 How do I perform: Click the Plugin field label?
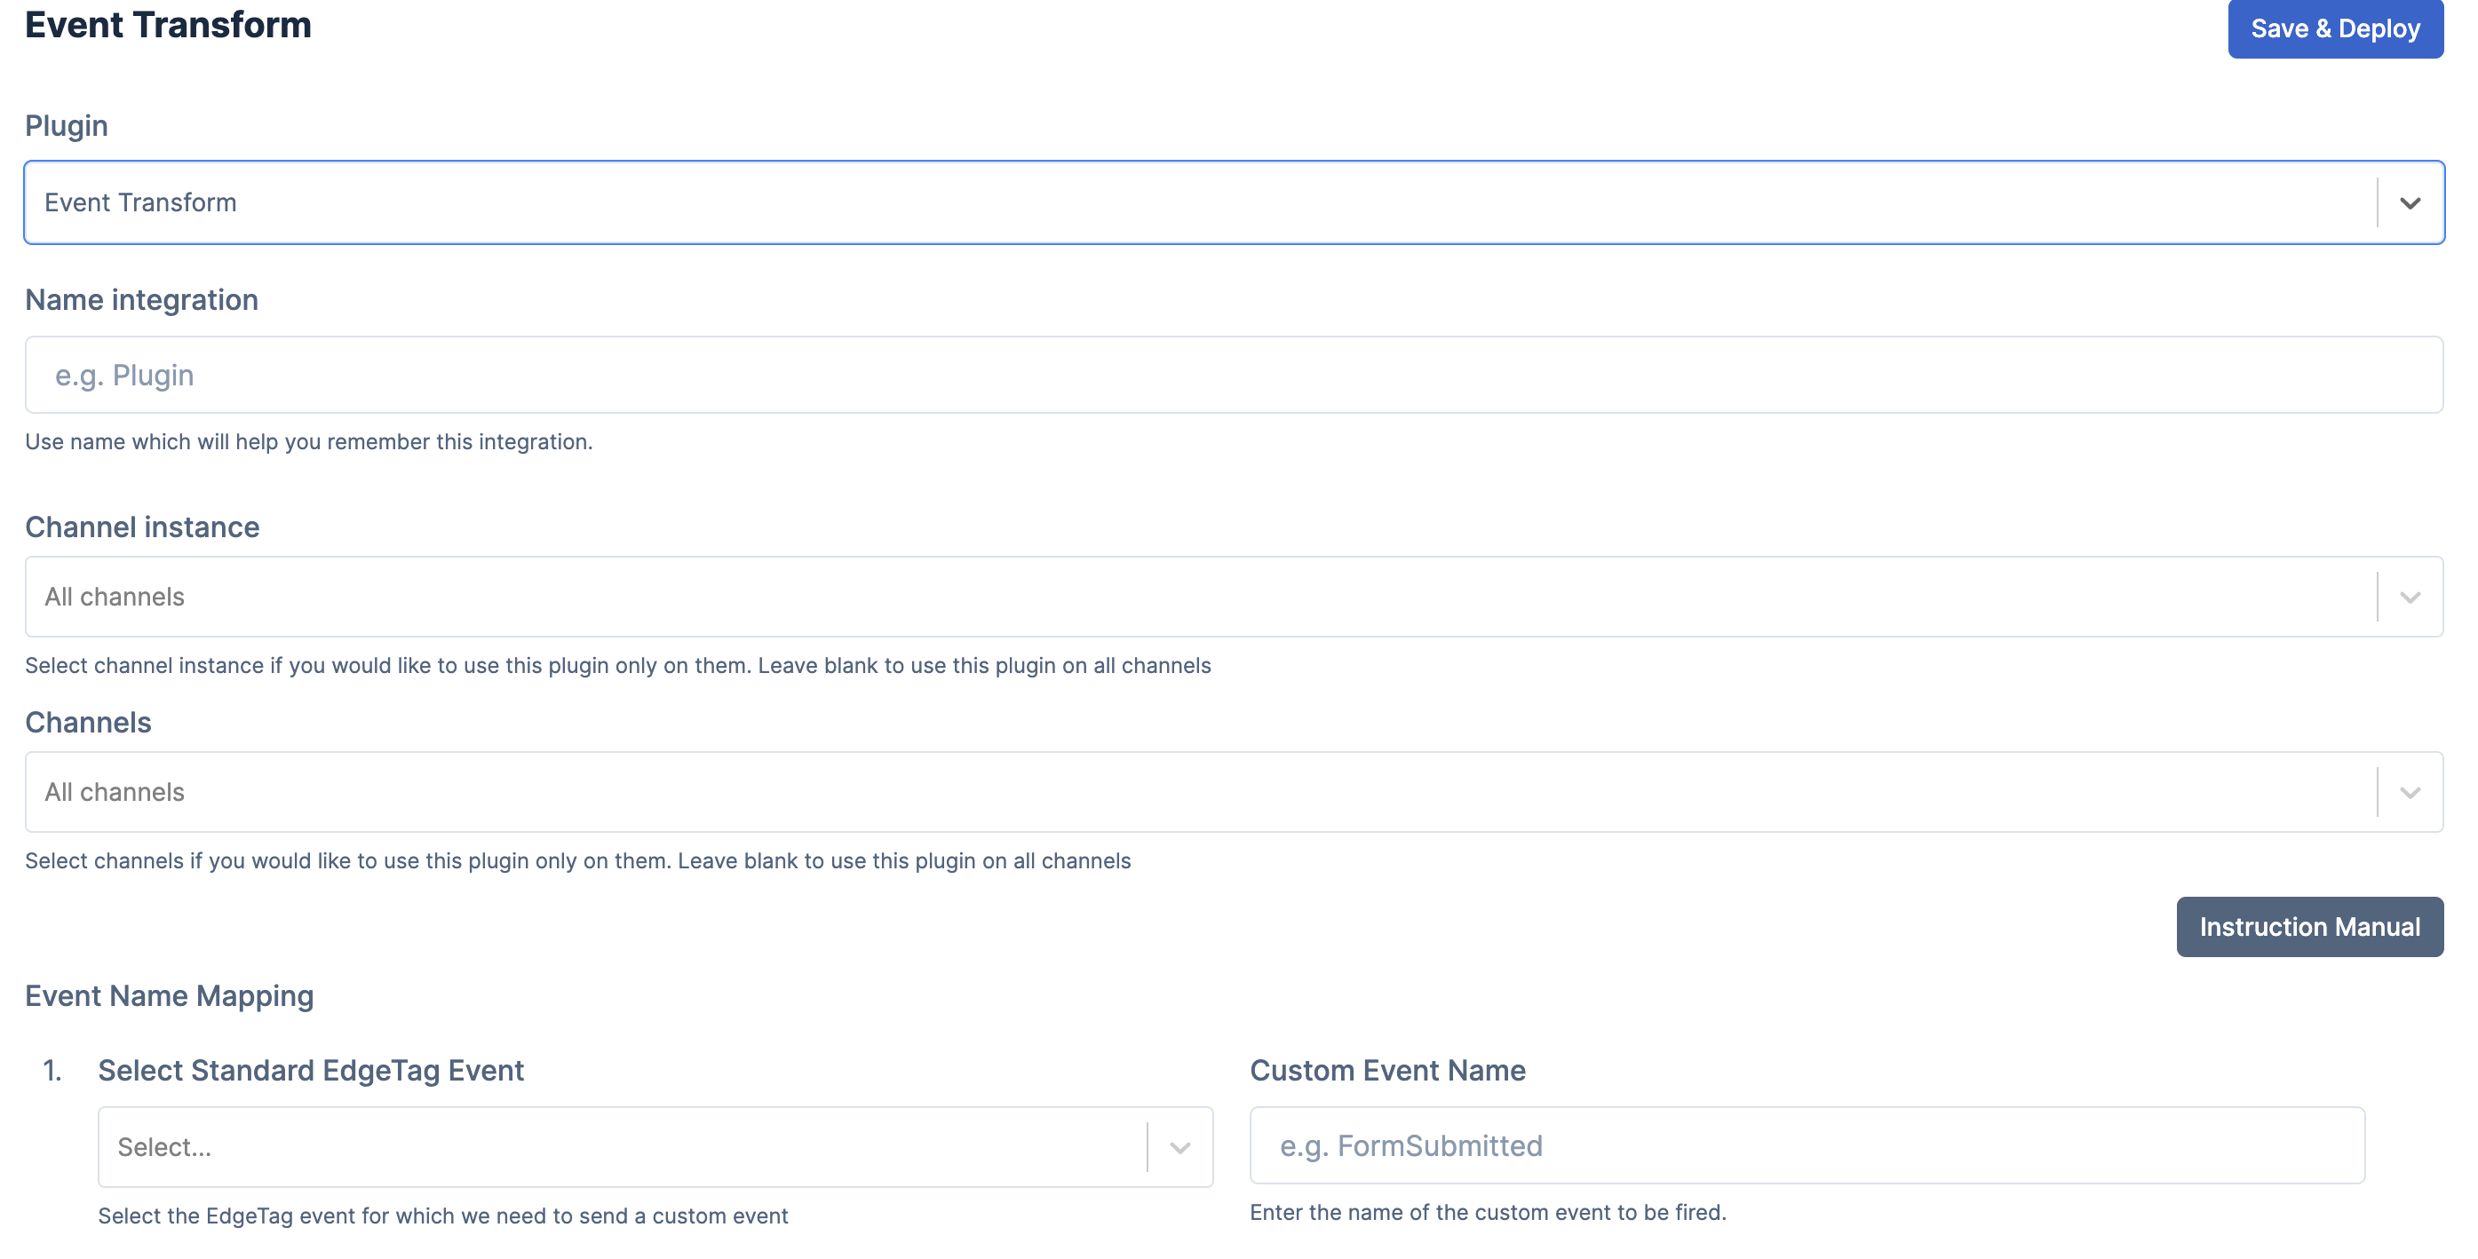(x=67, y=126)
